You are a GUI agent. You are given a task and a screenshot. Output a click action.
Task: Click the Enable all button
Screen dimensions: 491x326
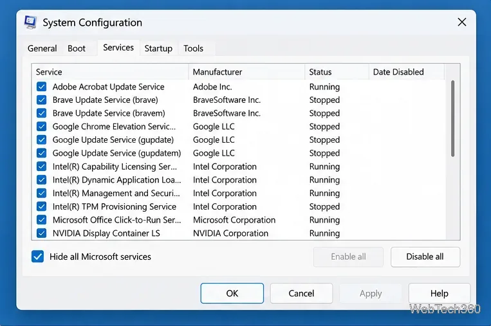348,257
